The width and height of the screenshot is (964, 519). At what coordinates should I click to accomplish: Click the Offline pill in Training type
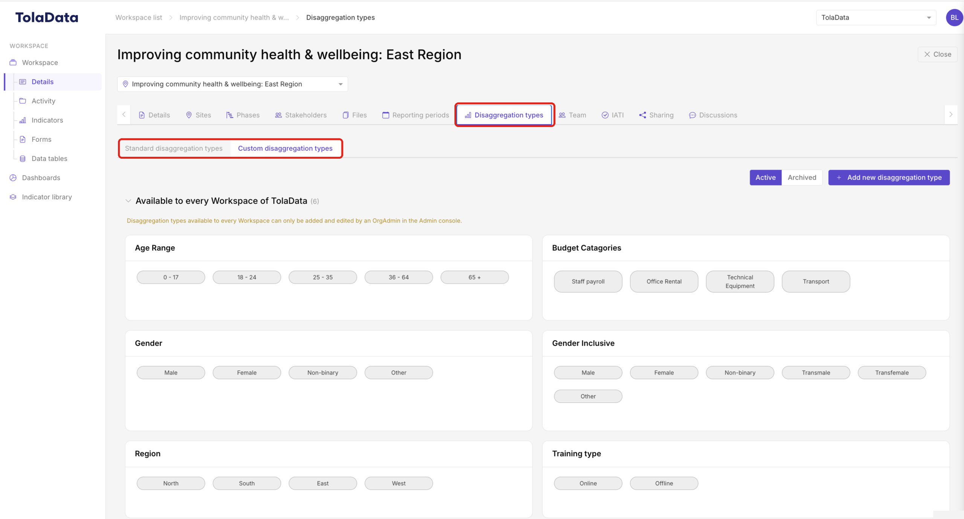pyautogui.click(x=664, y=483)
